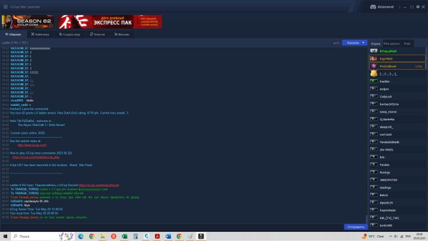This screenshot has width=428, height=243.
Task: Select player BekuS in the list
Action: point(397,195)
